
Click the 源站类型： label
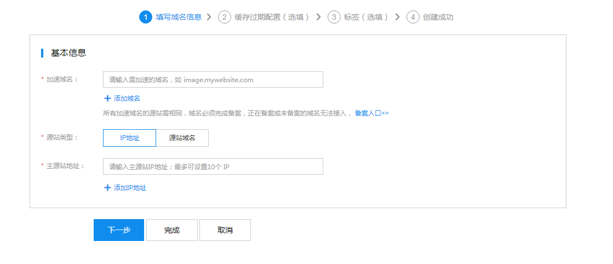pos(62,137)
